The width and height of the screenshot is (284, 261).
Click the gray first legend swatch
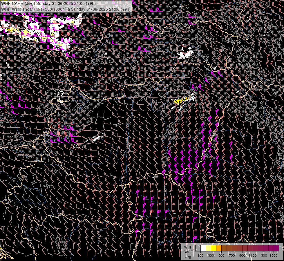tap(198, 248)
